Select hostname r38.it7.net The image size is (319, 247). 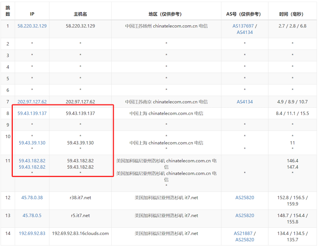80,198
